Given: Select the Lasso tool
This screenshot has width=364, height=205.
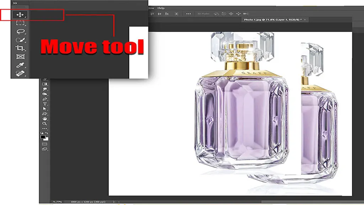Looking at the screenshot, I should [x=20, y=31].
